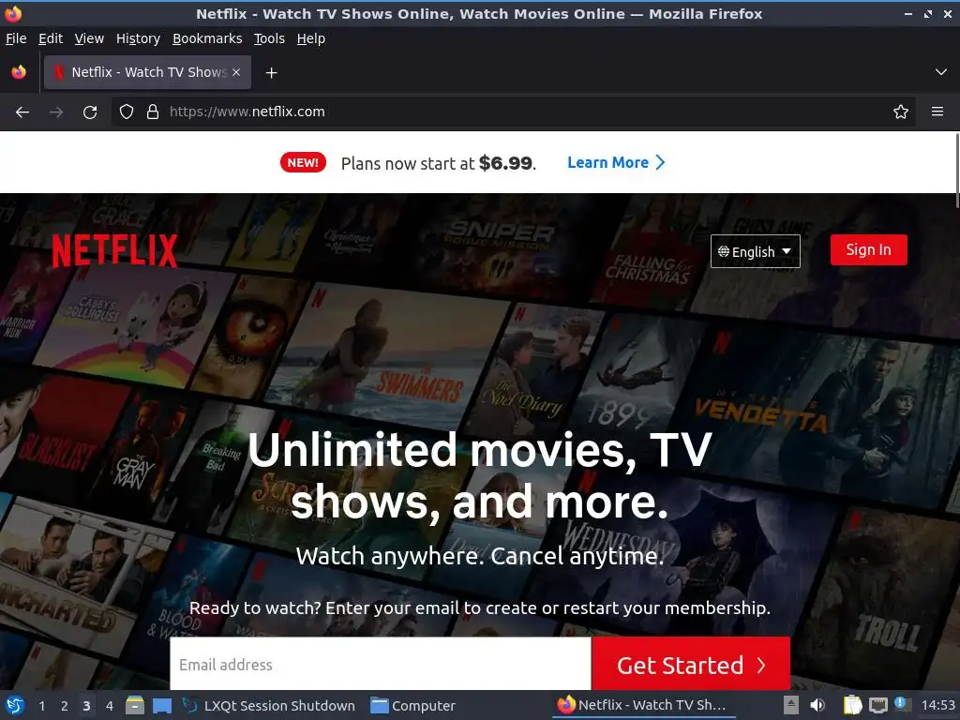Open the Tools menu
This screenshot has width=960, height=720.
coord(269,38)
